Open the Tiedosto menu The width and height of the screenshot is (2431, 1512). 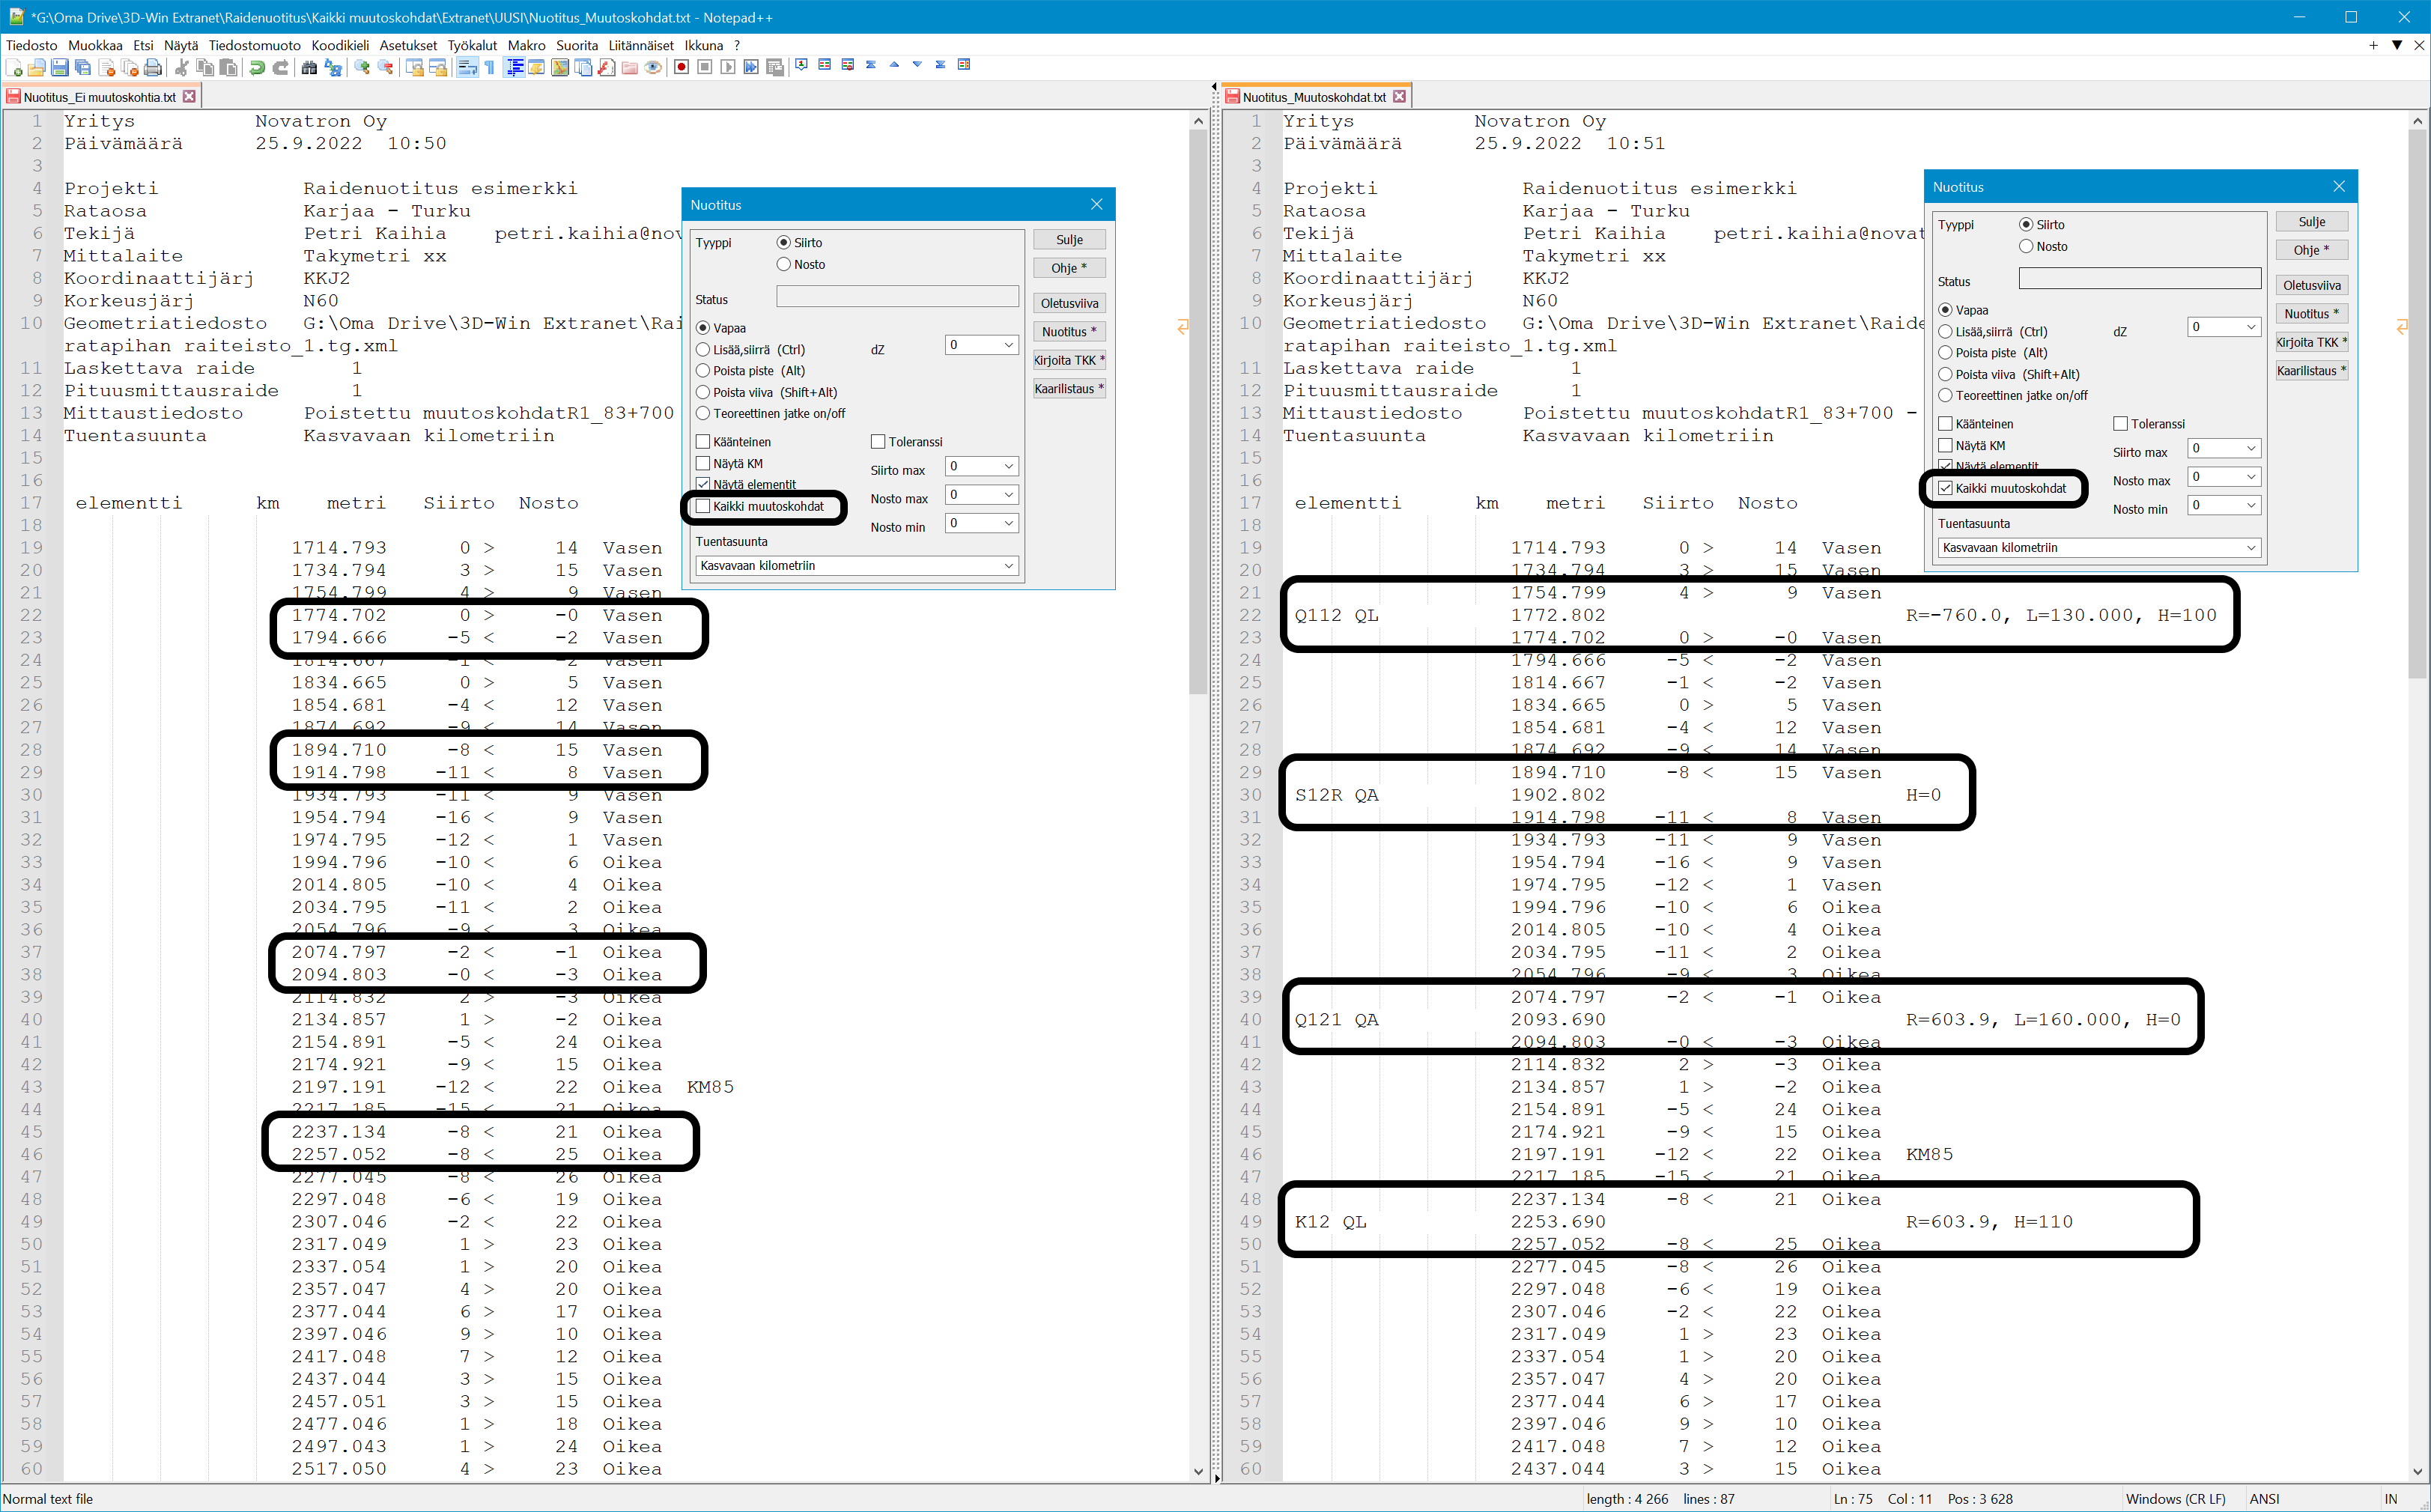[31, 45]
